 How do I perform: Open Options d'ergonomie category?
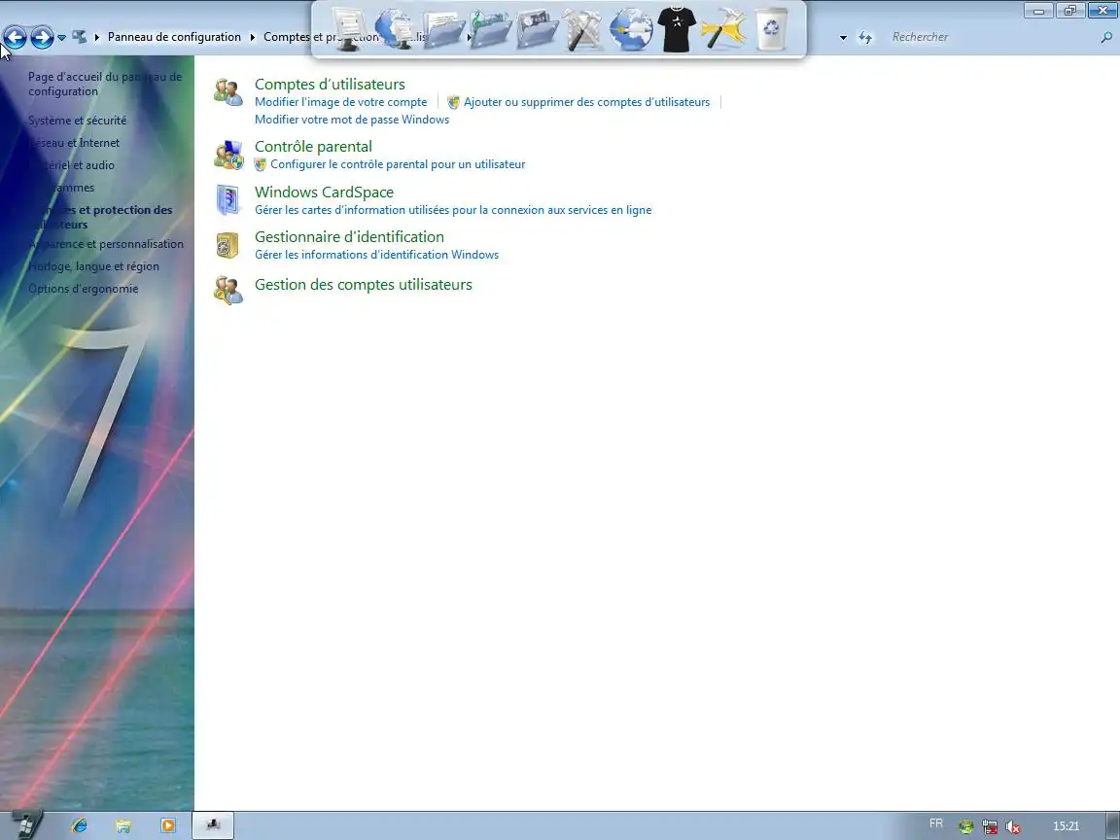pos(83,289)
